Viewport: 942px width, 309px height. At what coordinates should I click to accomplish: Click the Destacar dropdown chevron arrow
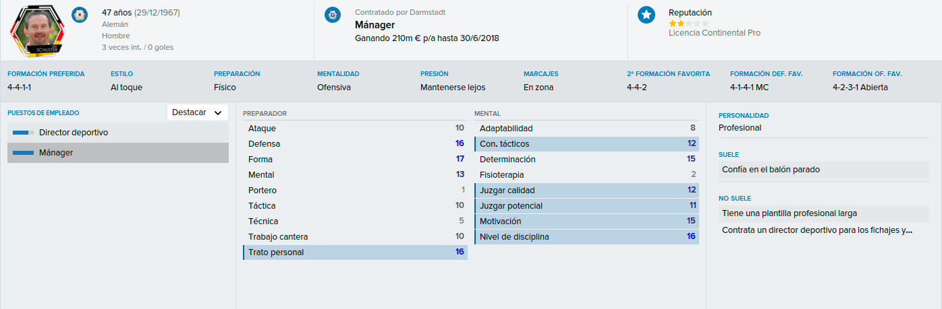(217, 113)
